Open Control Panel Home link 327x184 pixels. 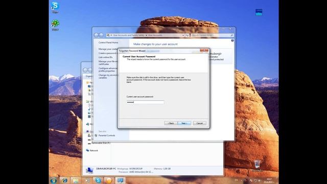click(x=108, y=42)
